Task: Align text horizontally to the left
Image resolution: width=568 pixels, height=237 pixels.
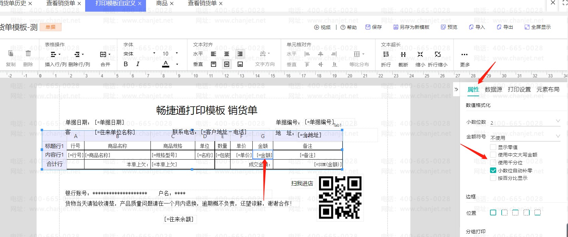Action: 213,54
